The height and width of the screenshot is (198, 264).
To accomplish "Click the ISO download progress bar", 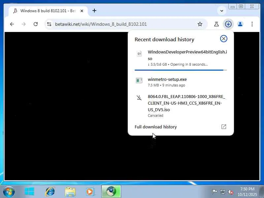I will pyautogui.click(x=181, y=70).
